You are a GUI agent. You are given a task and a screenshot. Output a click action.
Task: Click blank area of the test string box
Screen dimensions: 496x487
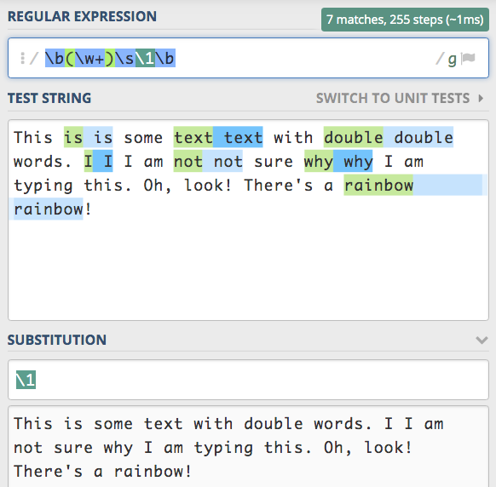(x=248, y=269)
